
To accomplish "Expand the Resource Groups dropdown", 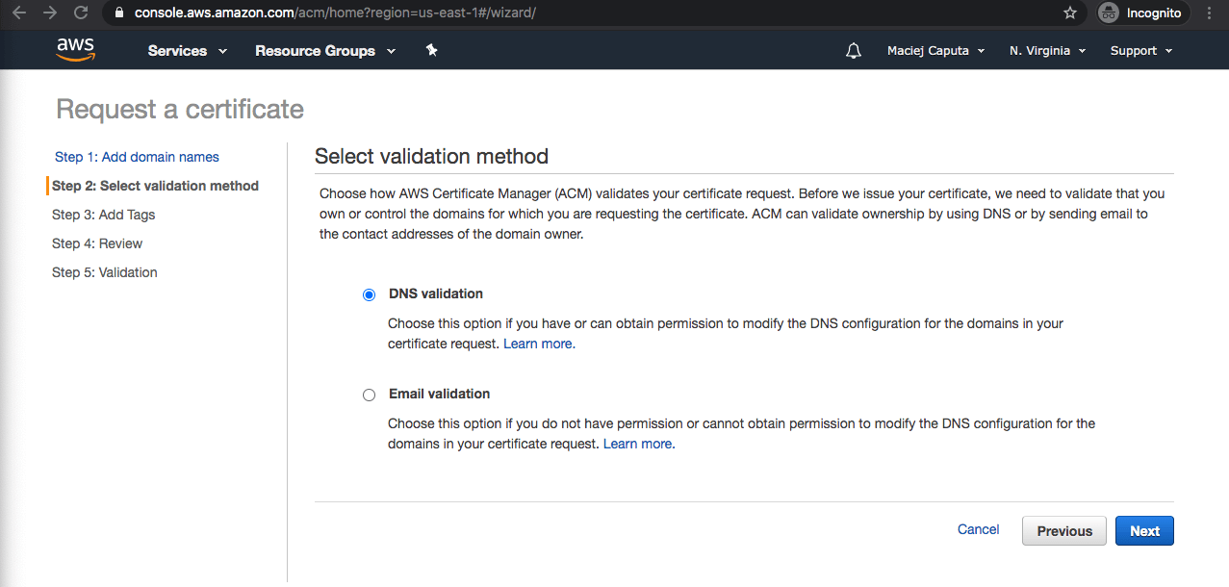I will 324,51.
